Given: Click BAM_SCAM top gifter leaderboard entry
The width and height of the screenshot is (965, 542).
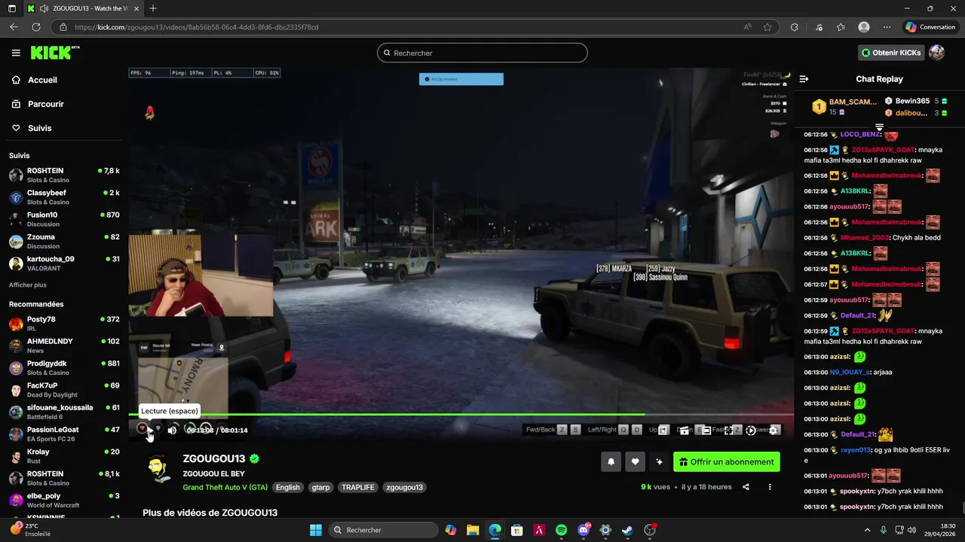Looking at the screenshot, I should coord(845,107).
